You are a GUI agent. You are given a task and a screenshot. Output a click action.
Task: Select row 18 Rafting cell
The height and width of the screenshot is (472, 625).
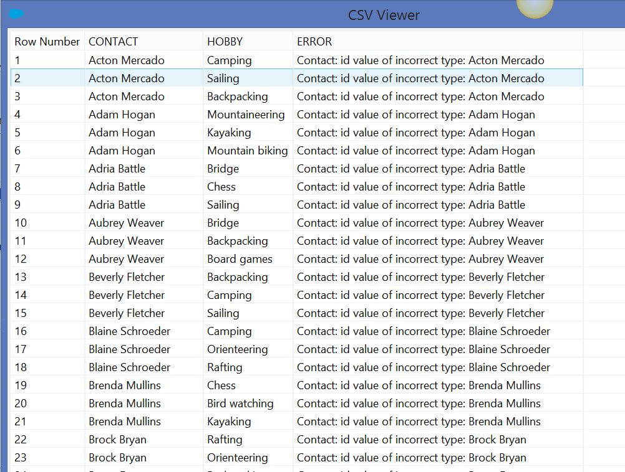pyautogui.click(x=225, y=367)
